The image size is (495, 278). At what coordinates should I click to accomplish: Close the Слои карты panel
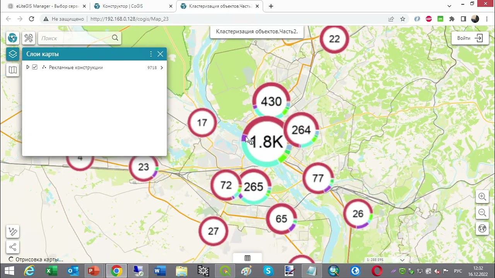(x=160, y=54)
